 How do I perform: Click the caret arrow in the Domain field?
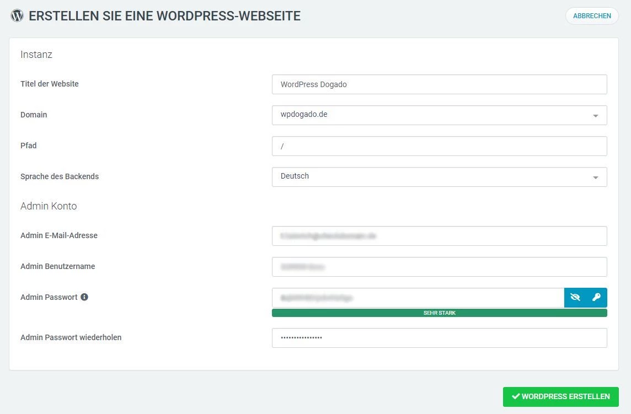click(x=596, y=116)
